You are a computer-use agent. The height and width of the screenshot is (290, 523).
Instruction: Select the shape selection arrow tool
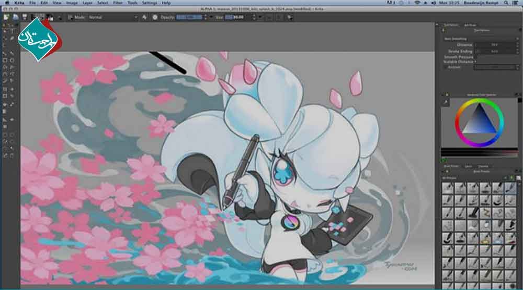pos(5,31)
